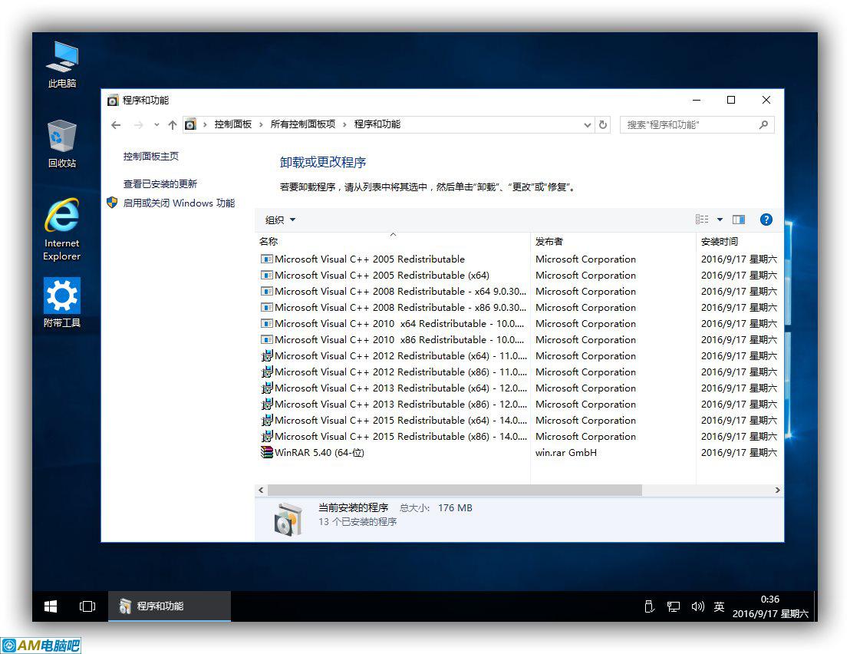Select Visual C++ 2008 Redistributable x64 9.0.30 row
850x654 pixels.
[x=519, y=291]
